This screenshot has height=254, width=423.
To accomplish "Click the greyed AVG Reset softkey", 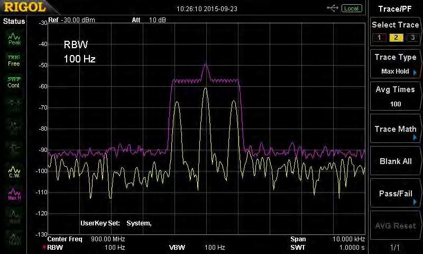I will [x=395, y=225].
